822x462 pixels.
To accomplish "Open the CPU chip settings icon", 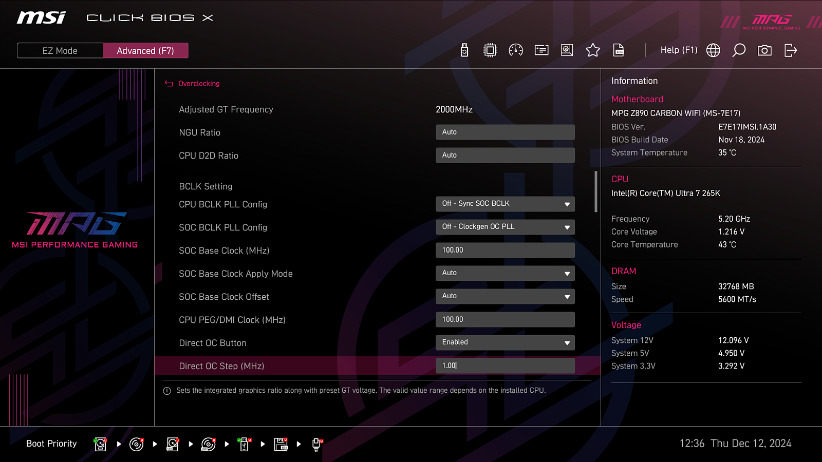I will pyautogui.click(x=490, y=50).
